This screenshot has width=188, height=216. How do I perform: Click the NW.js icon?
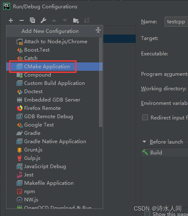[x=20, y=200]
